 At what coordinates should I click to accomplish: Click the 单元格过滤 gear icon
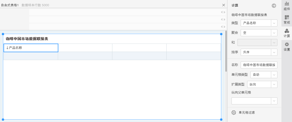pos(234,113)
